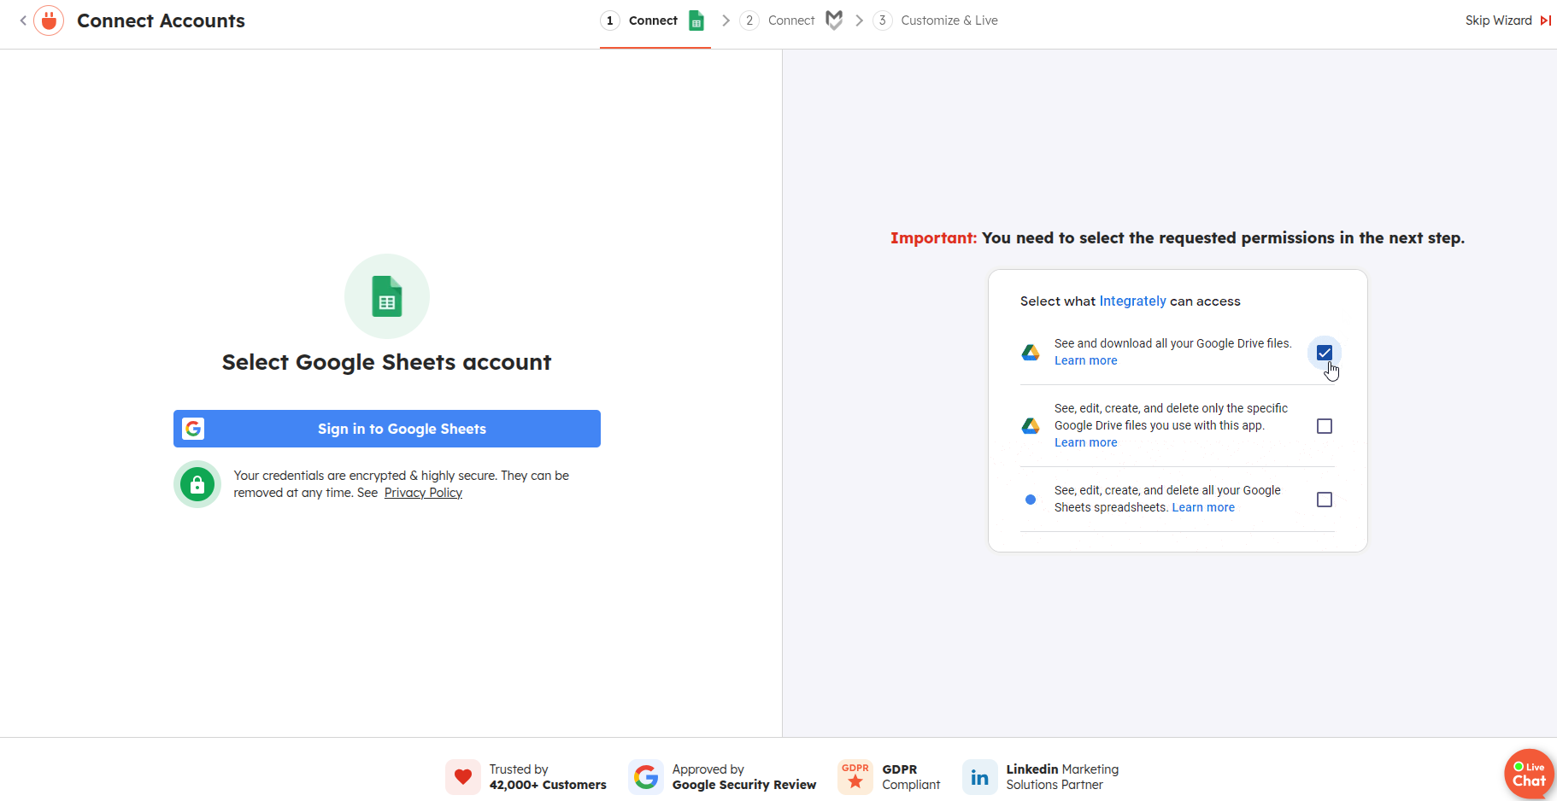Click the Drive icon beside 'specific Google Drive files'
The height and width of the screenshot is (801, 1557).
coord(1031,425)
